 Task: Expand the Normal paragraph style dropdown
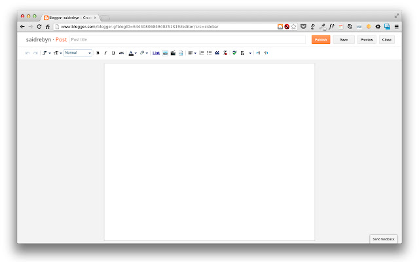78,52
